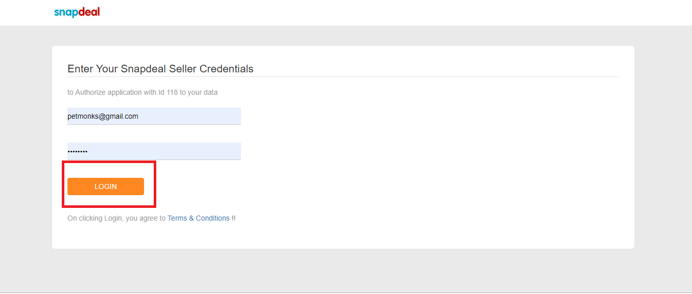The image size is (692, 294).
Task: Click the orange LOGIN button
Action: (x=106, y=186)
